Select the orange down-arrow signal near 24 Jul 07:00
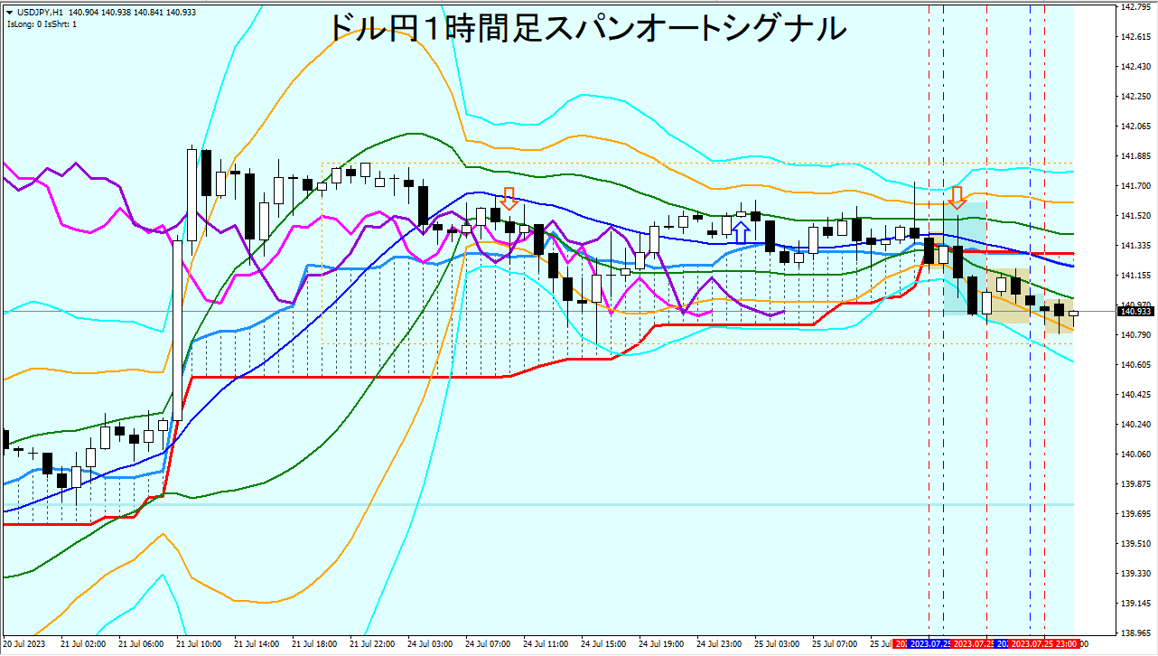 coord(509,199)
